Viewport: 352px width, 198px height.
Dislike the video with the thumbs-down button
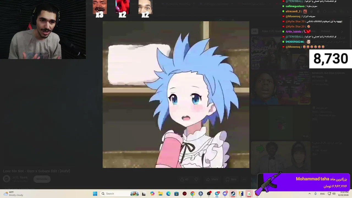[x=196, y=179]
